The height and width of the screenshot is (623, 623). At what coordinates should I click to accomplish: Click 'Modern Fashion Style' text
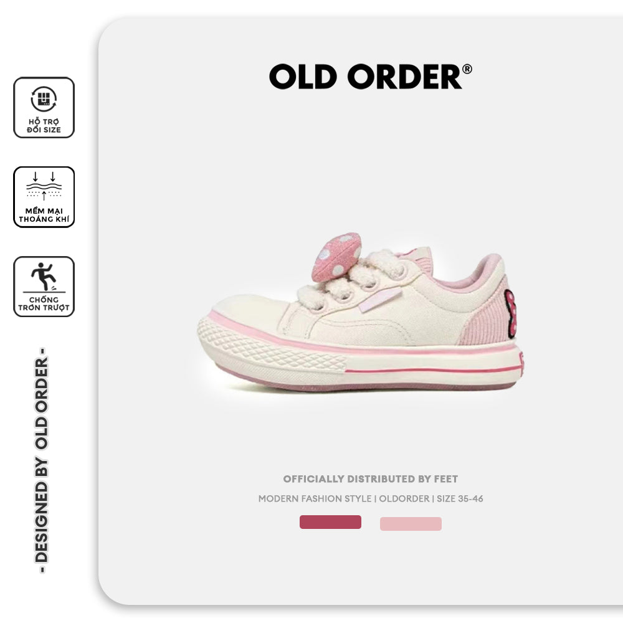tap(315, 498)
